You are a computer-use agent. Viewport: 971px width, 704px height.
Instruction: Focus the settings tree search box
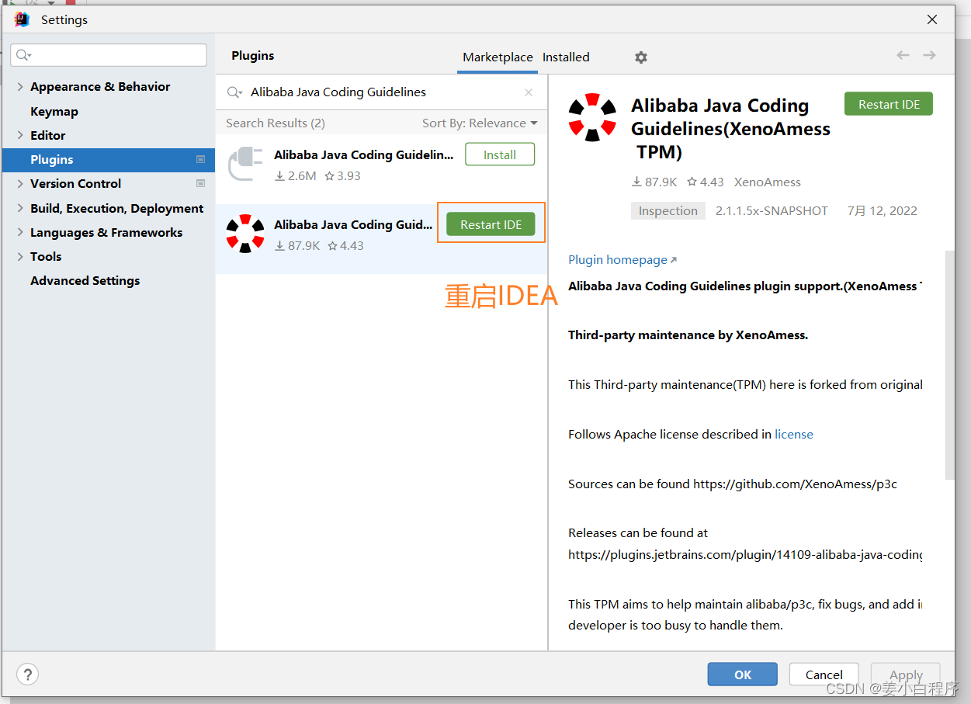[x=109, y=55]
